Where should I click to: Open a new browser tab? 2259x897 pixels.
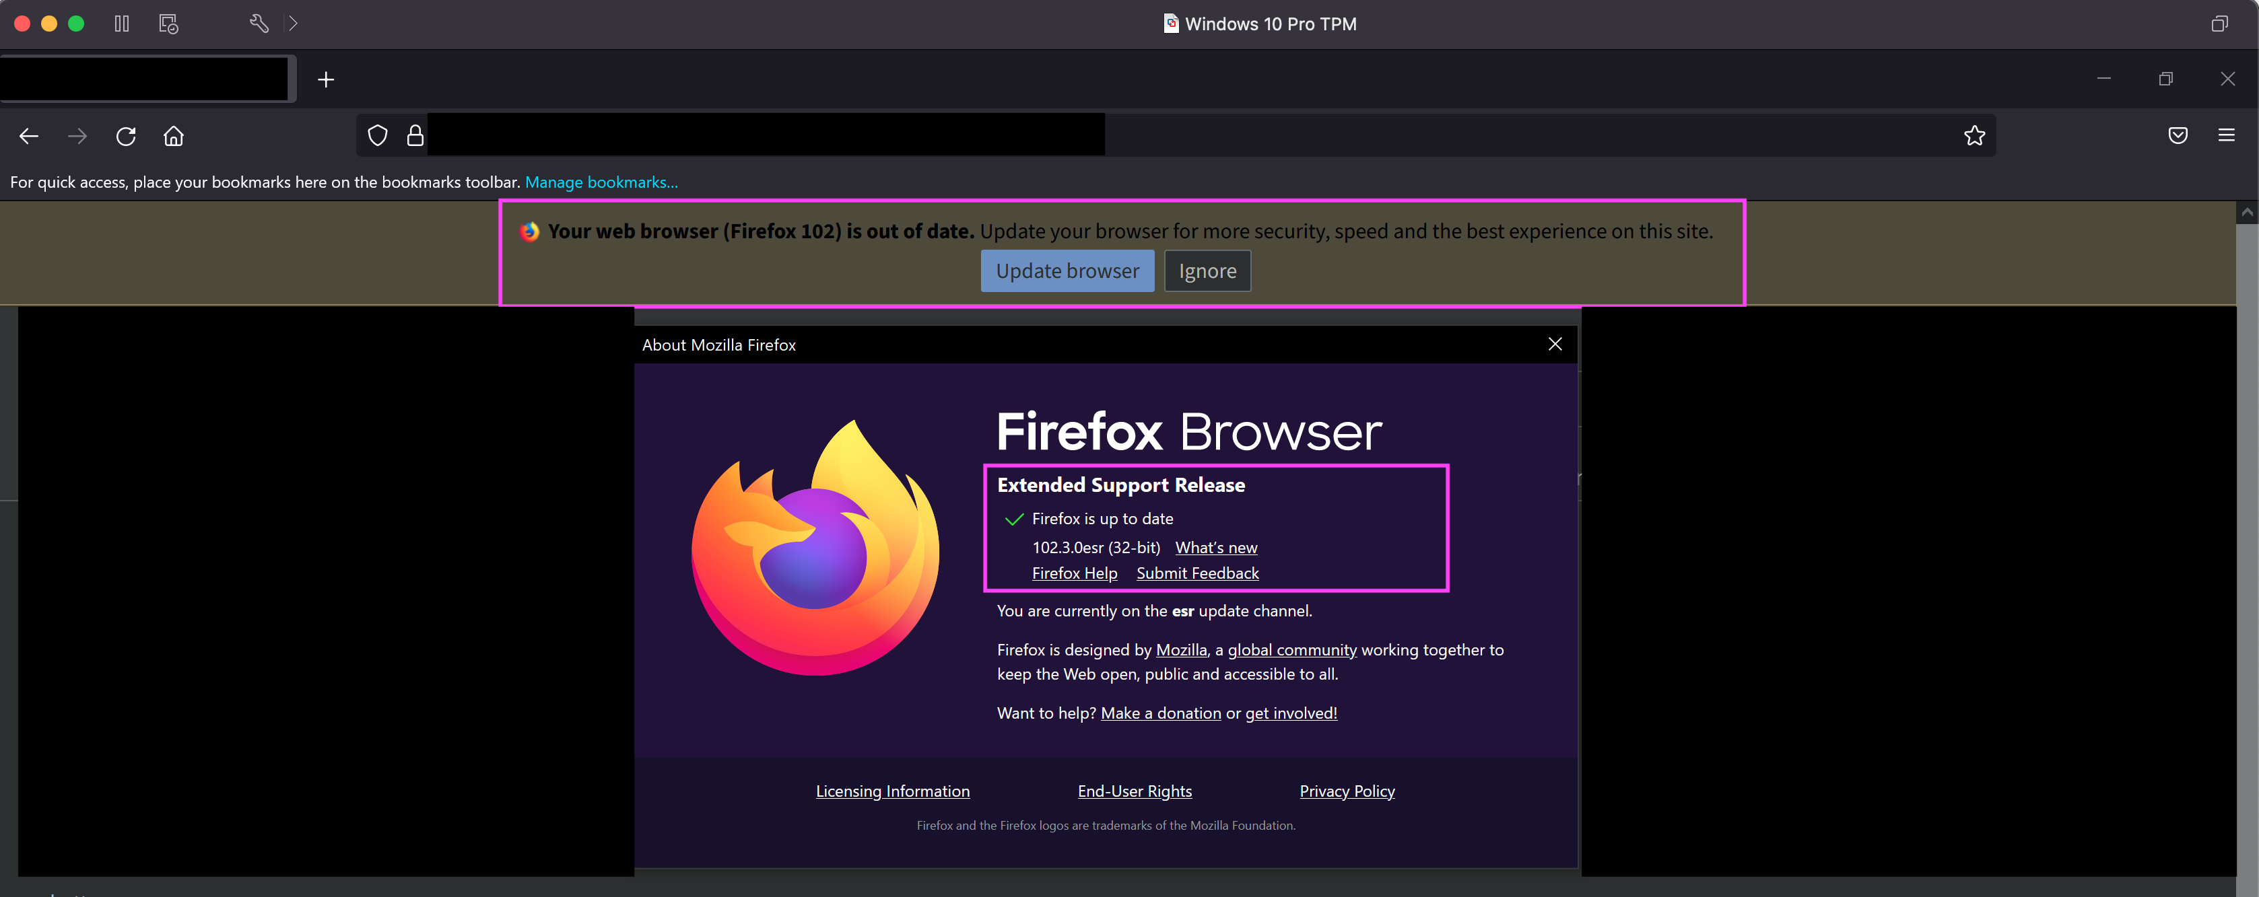click(x=325, y=79)
